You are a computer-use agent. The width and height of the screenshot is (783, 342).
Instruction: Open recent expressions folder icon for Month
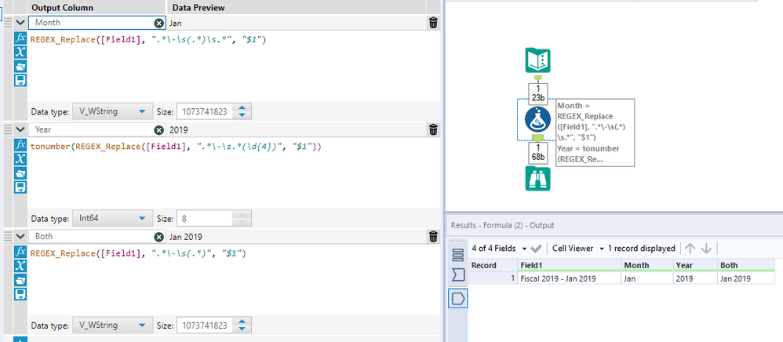[x=20, y=67]
